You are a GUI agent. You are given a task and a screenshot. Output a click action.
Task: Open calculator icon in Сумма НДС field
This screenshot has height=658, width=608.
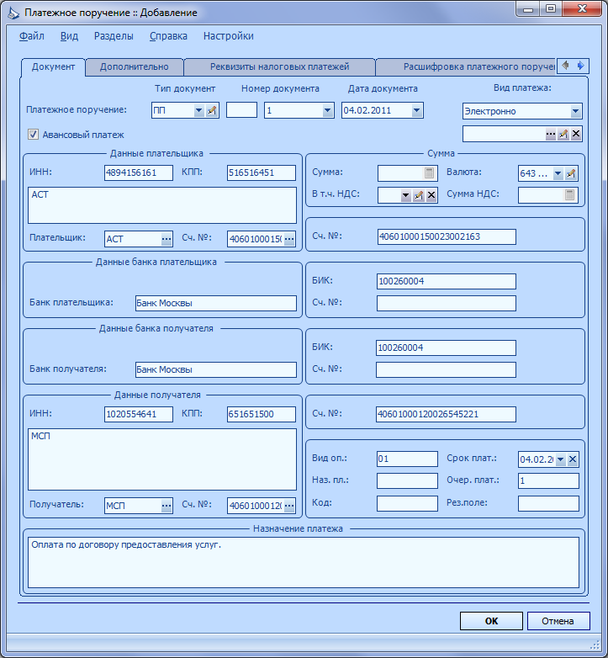(x=569, y=194)
